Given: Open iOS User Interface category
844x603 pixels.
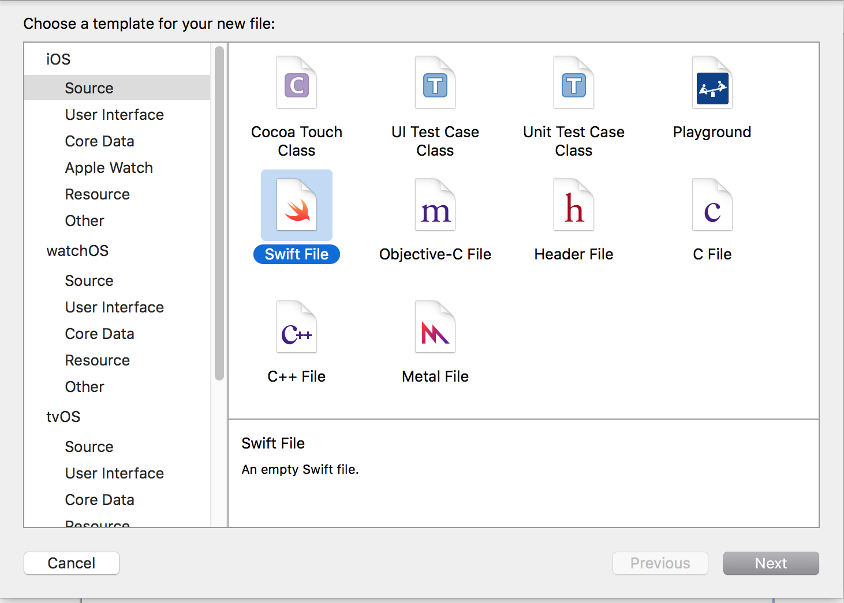Looking at the screenshot, I should (114, 115).
